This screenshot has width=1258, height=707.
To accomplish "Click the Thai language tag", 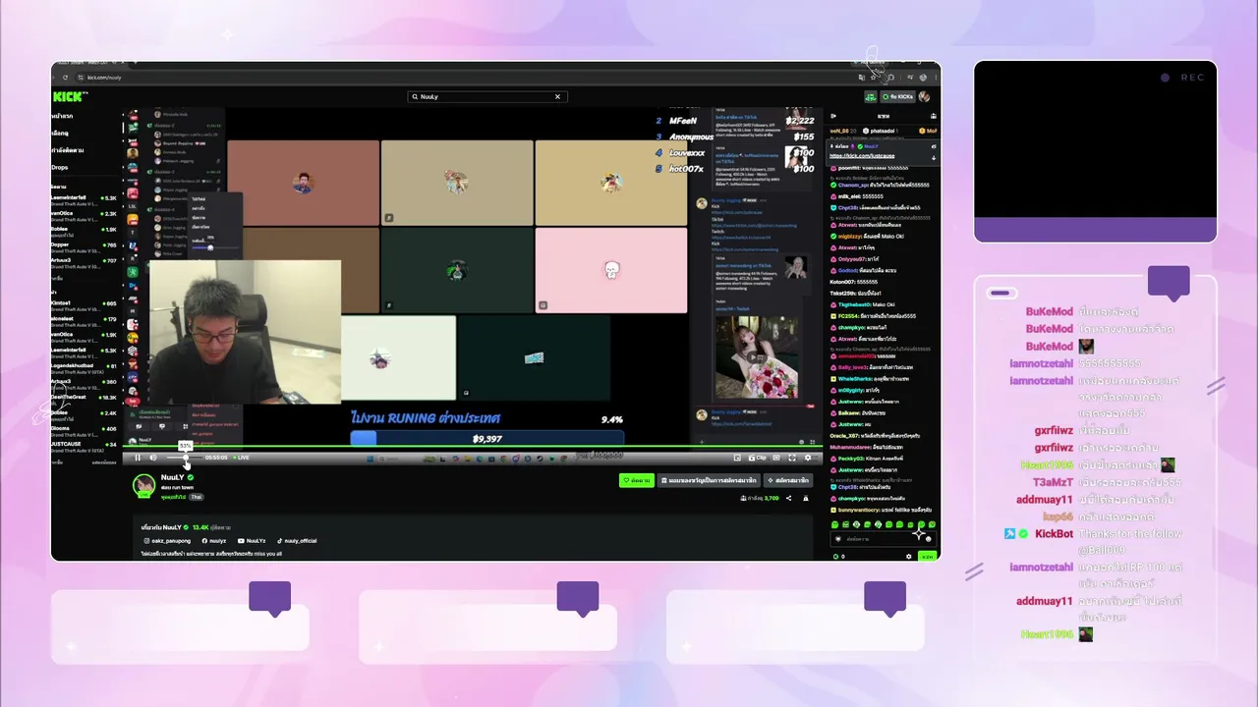I will tap(197, 497).
